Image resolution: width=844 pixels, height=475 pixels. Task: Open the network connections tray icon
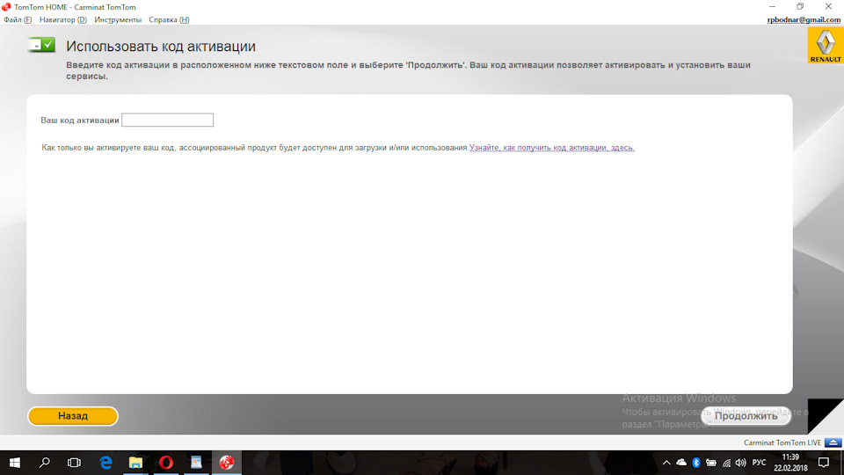click(727, 463)
